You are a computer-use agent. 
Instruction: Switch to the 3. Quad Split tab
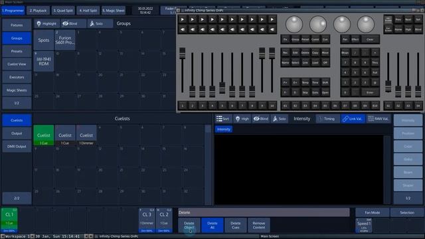click(63, 11)
